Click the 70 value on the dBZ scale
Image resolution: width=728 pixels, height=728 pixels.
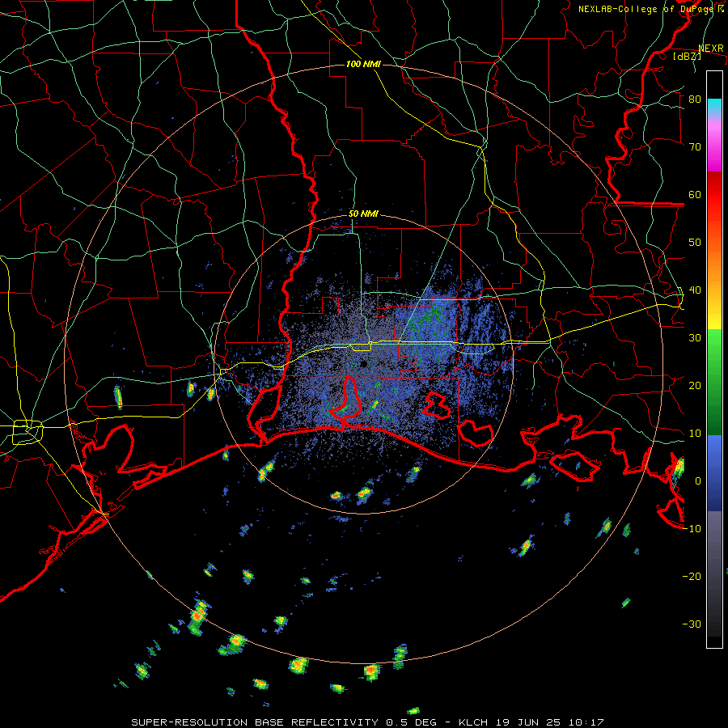pos(695,147)
